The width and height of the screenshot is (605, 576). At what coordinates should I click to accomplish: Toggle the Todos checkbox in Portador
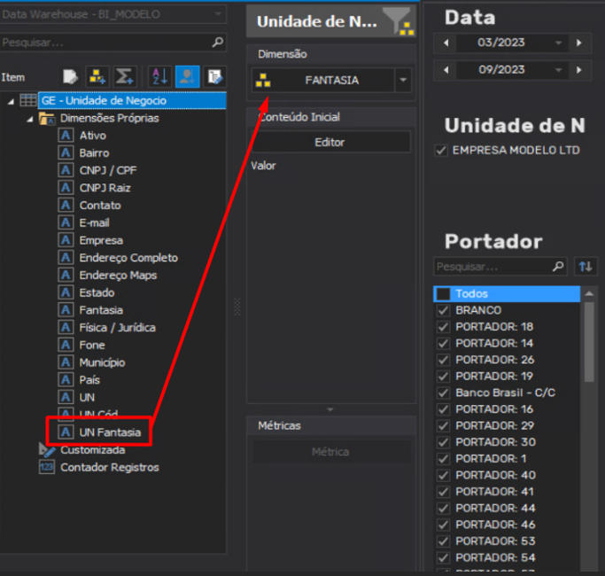click(443, 294)
